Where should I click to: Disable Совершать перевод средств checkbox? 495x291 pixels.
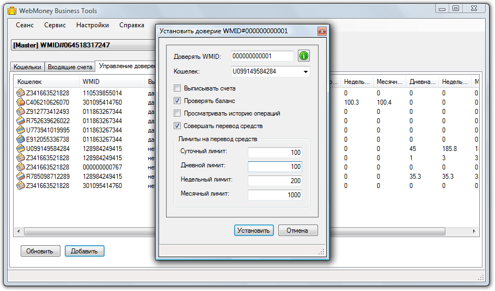click(x=177, y=126)
